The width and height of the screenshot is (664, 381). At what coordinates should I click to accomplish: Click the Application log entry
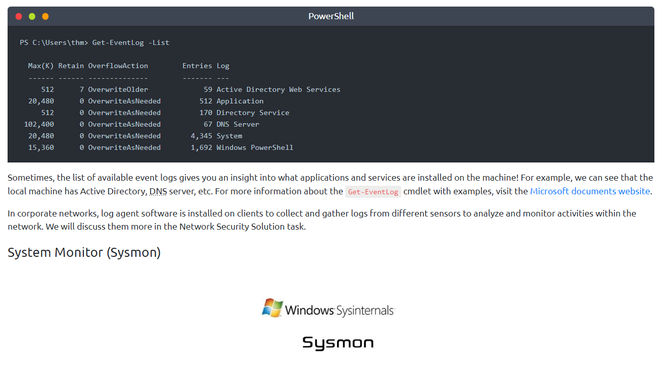(240, 101)
